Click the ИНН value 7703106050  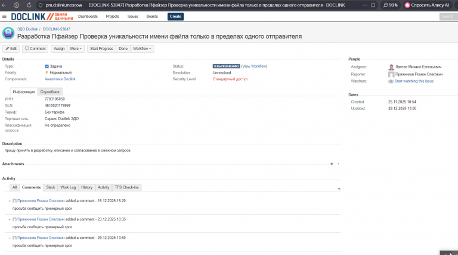point(55,99)
